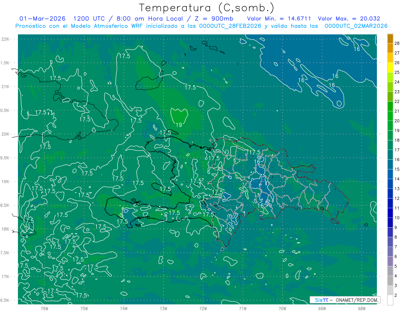Pick the orange swatch between 27 and 28
Viewport: 406px width, 313px height.
(x=390, y=48)
